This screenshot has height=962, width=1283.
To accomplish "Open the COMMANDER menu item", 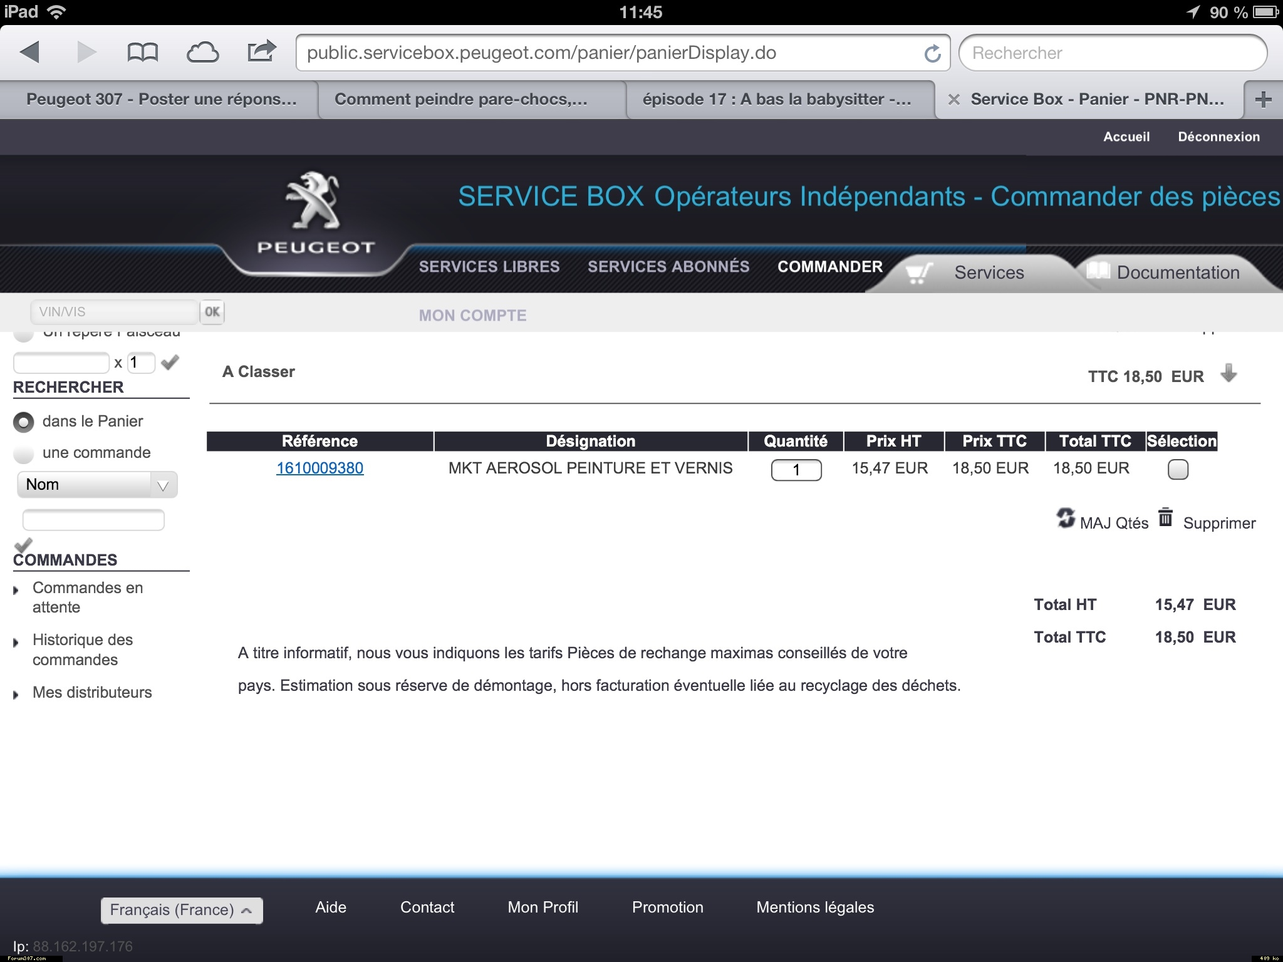I will pos(829,267).
